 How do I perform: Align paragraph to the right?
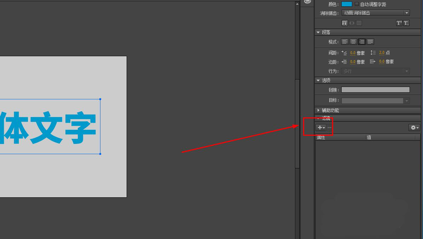click(x=362, y=41)
